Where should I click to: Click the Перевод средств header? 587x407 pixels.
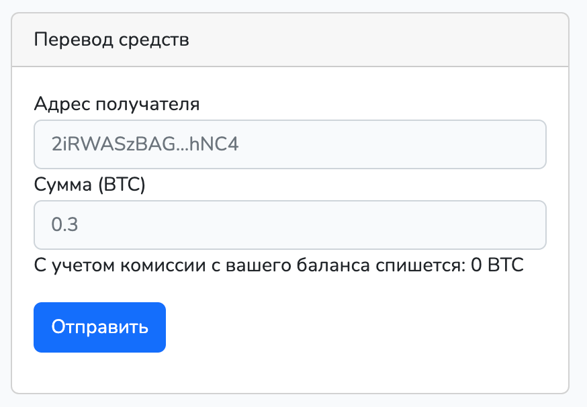pos(111,39)
